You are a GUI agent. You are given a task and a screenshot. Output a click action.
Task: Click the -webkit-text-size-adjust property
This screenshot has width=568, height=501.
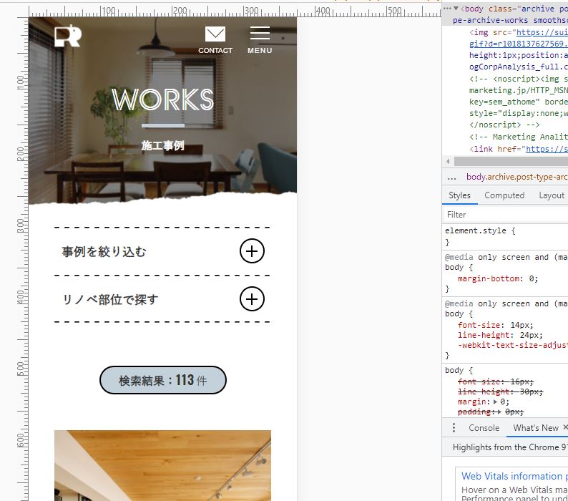click(513, 345)
